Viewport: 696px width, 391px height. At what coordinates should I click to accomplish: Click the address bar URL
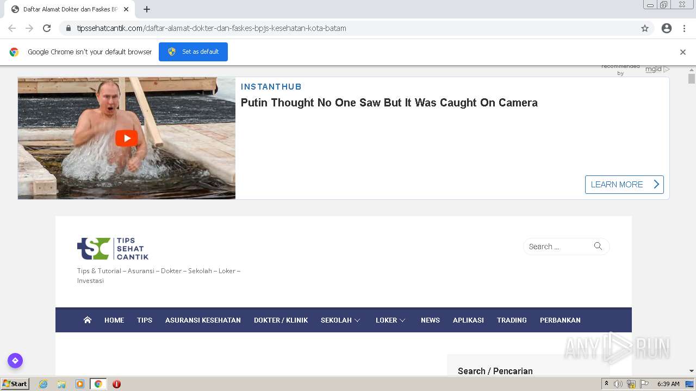tap(212, 28)
